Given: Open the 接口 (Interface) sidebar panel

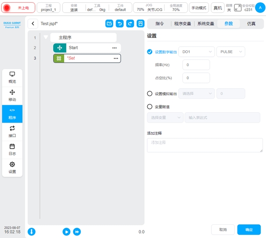Looking at the screenshot, I should (x=12, y=131).
